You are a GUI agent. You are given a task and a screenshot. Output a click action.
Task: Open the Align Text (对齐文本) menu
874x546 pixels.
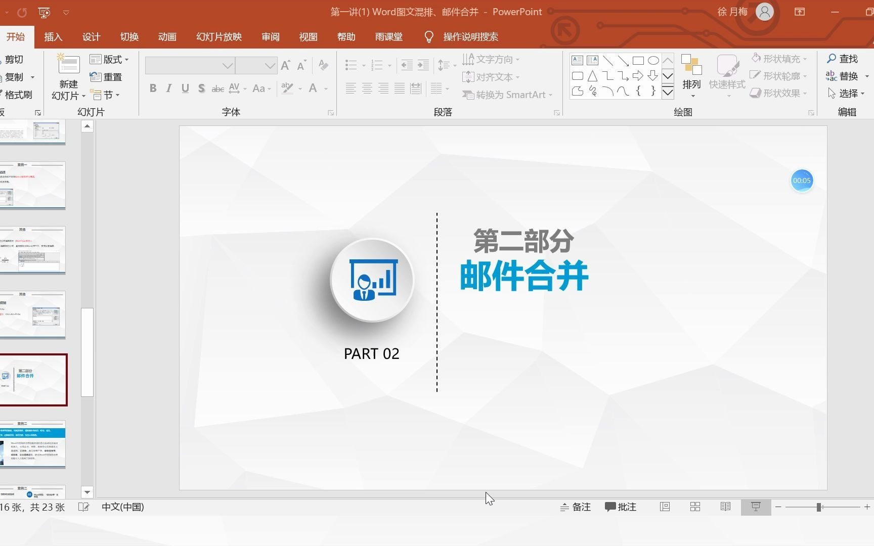[x=491, y=77]
